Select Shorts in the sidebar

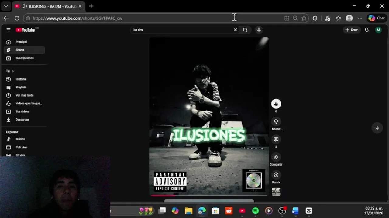coord(24,50)
